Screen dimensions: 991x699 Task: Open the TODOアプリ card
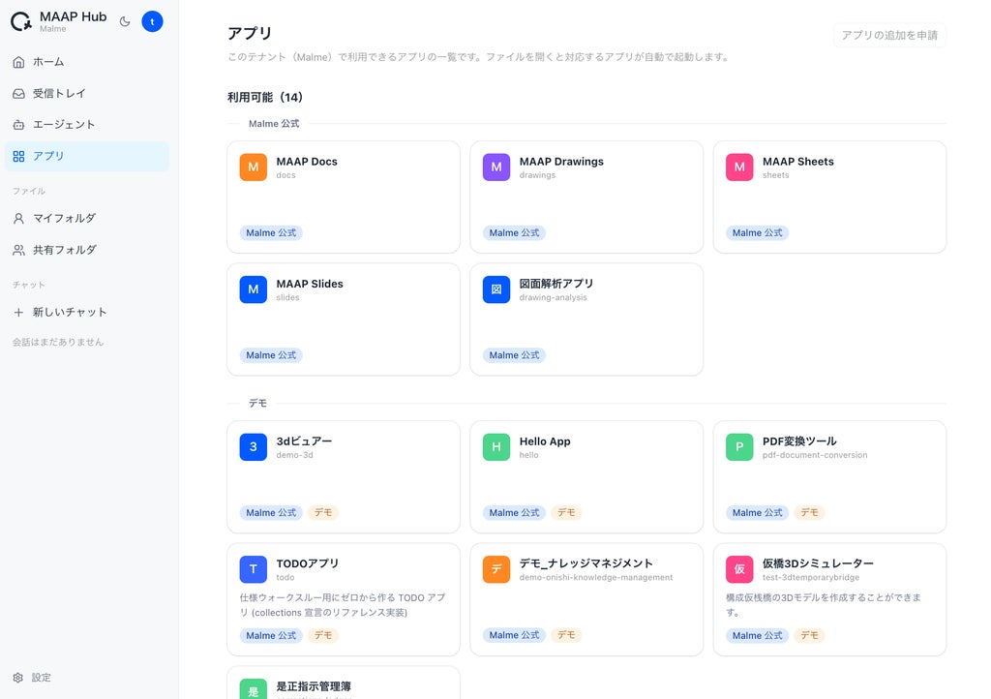(x=344, y=600)
